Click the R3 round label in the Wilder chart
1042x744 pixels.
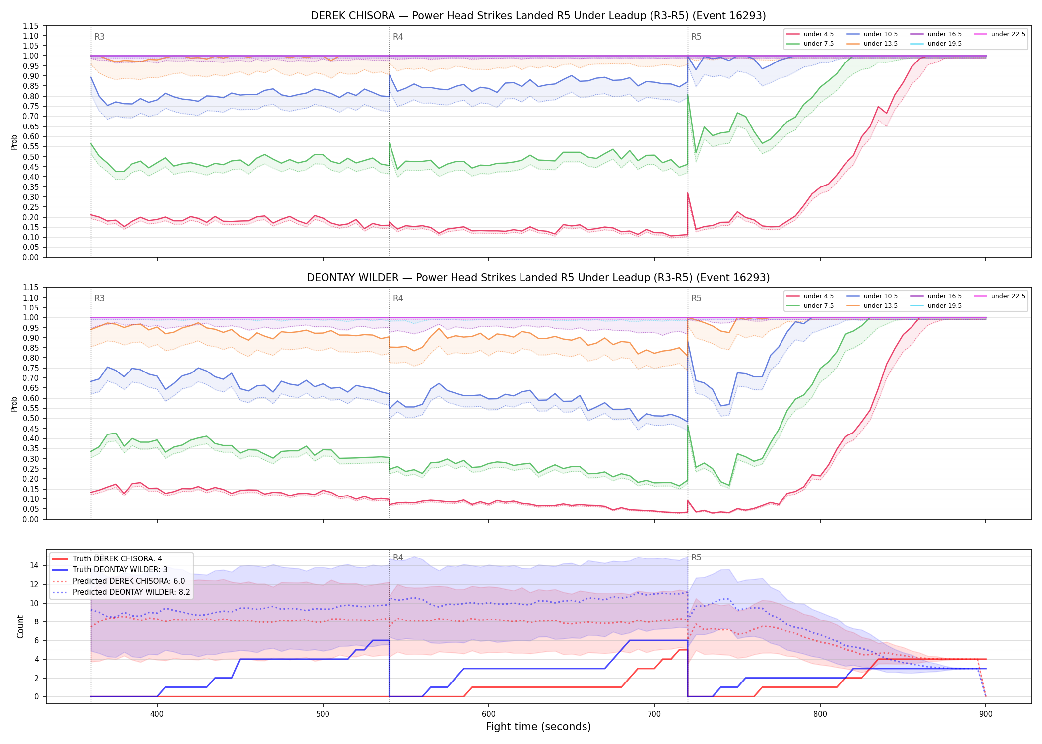(99, 298)
